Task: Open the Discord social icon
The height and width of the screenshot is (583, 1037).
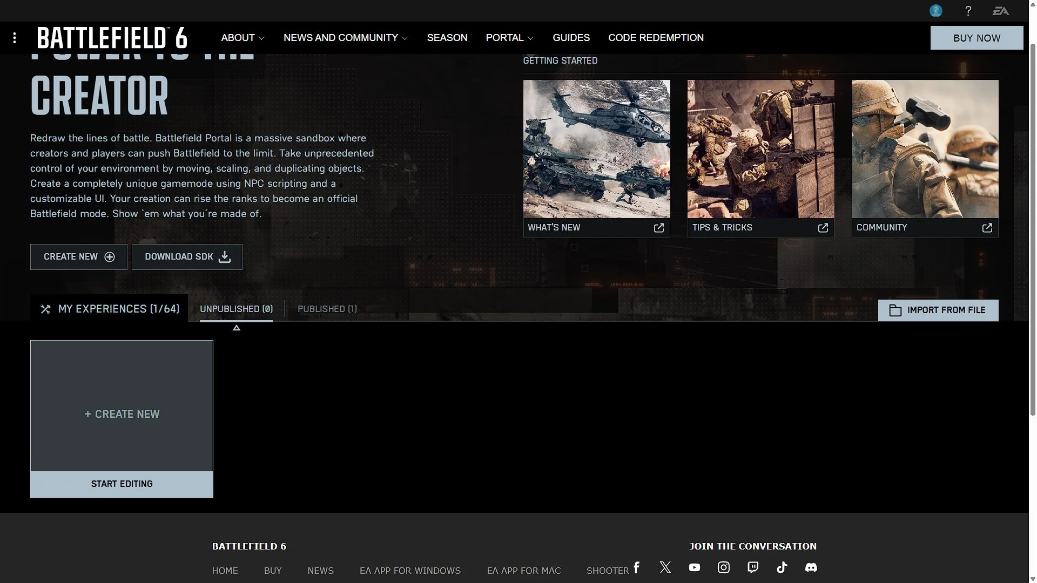Action: click(x=811, y=567)
